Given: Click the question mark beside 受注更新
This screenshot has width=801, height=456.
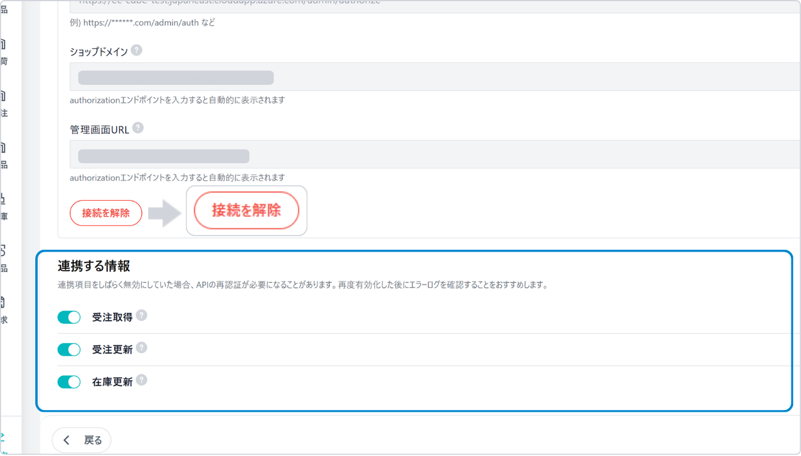Looking at the screenshot, I should point(141,348).
